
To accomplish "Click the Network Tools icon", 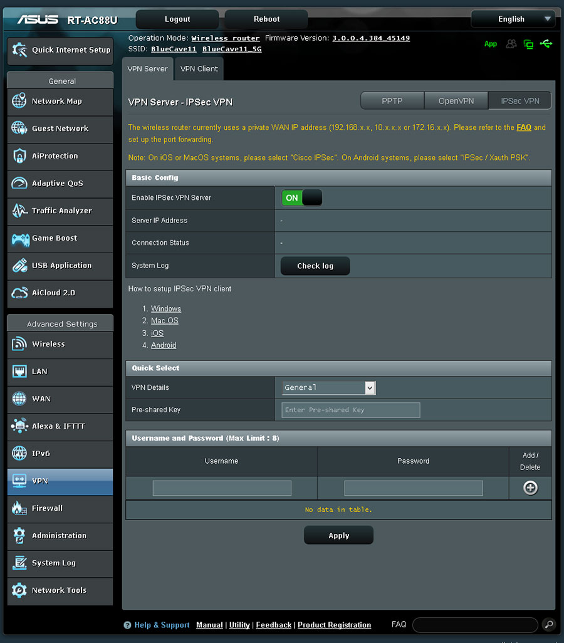I will 19,590.
